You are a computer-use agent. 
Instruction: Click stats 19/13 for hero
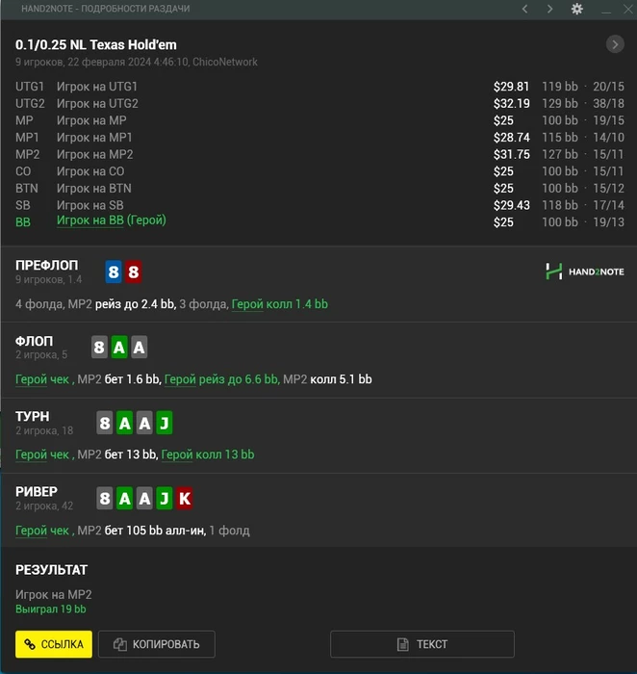(x=608, y=222)
